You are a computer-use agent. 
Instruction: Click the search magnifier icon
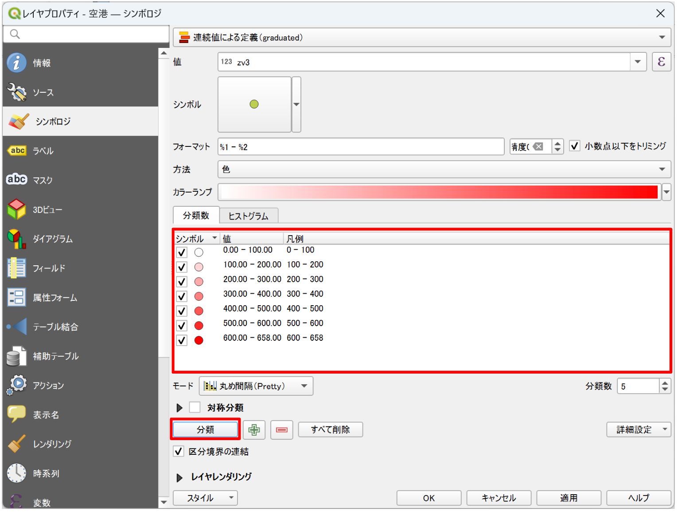pyautogui.click(x=15, y=34)
